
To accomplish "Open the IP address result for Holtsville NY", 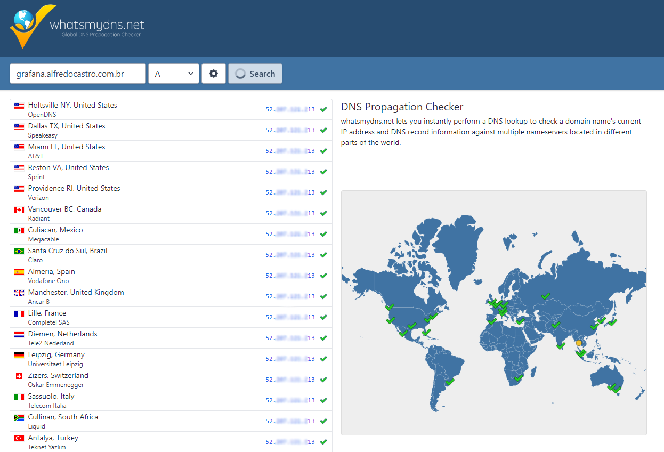I will coord(290,109).
